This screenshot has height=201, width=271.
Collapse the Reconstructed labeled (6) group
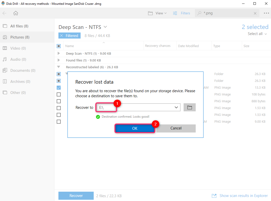(x=59, y=67)
